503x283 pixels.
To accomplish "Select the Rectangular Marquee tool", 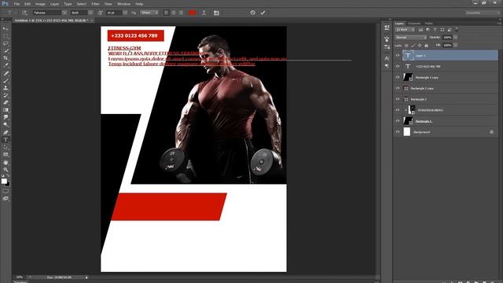I will 6,36.
